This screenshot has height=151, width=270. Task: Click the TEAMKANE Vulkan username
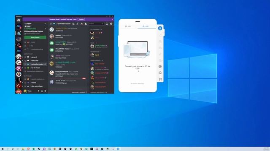(x=62, y=49)
